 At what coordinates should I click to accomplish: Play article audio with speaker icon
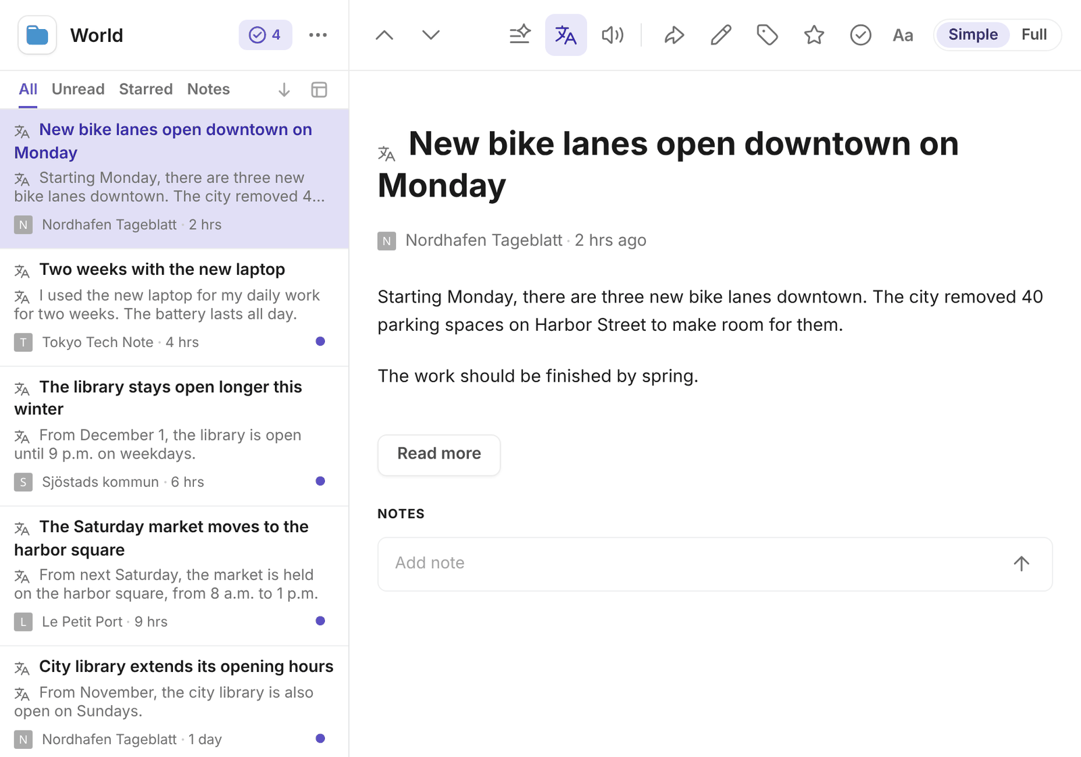pos(612,35)
